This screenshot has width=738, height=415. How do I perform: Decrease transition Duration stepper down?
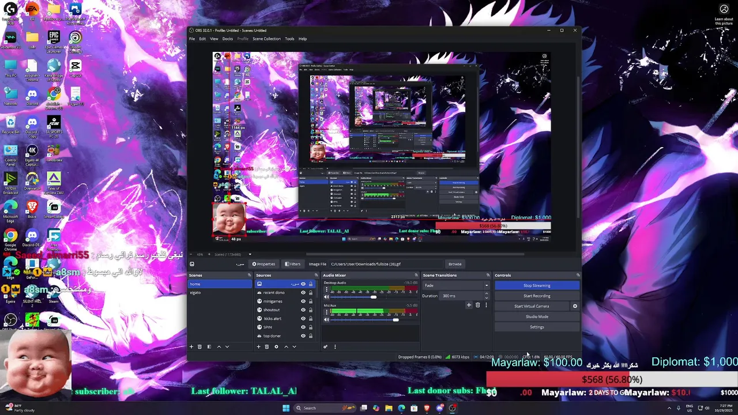[486, 297]
